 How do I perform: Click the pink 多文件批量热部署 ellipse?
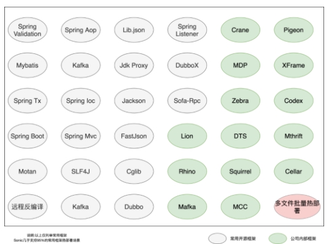point(297,207)
